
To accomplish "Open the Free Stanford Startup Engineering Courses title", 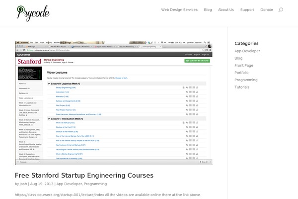I will tap(84, 176).
